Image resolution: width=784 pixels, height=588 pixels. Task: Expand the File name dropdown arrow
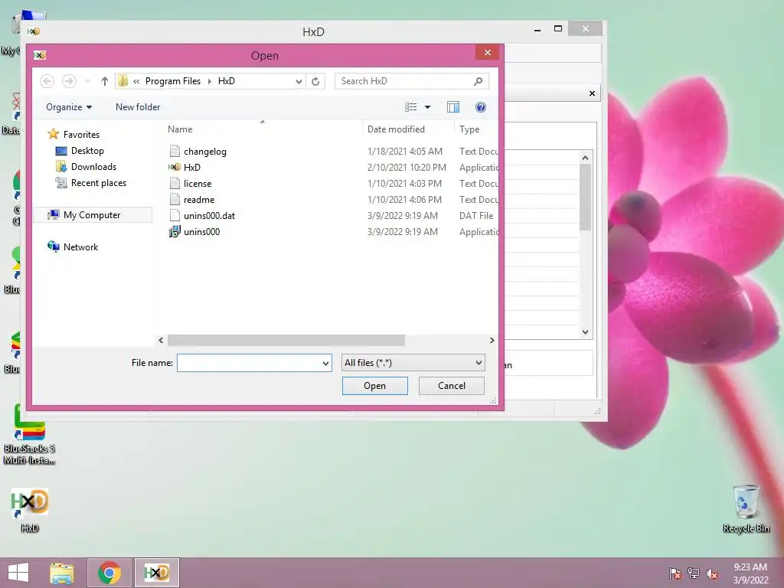tap(325, 363)
